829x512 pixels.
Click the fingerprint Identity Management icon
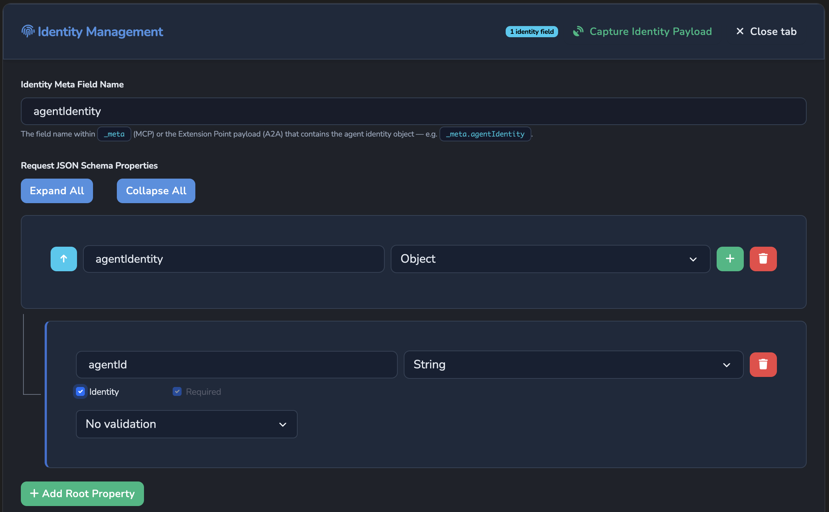28,31
